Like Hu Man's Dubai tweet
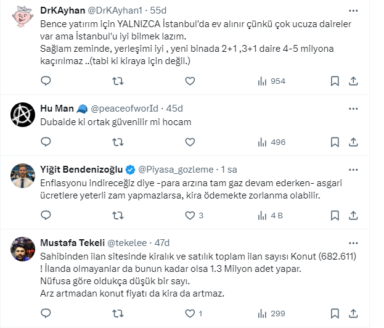This screenshot has height=328, width=384. coord(190,142)
